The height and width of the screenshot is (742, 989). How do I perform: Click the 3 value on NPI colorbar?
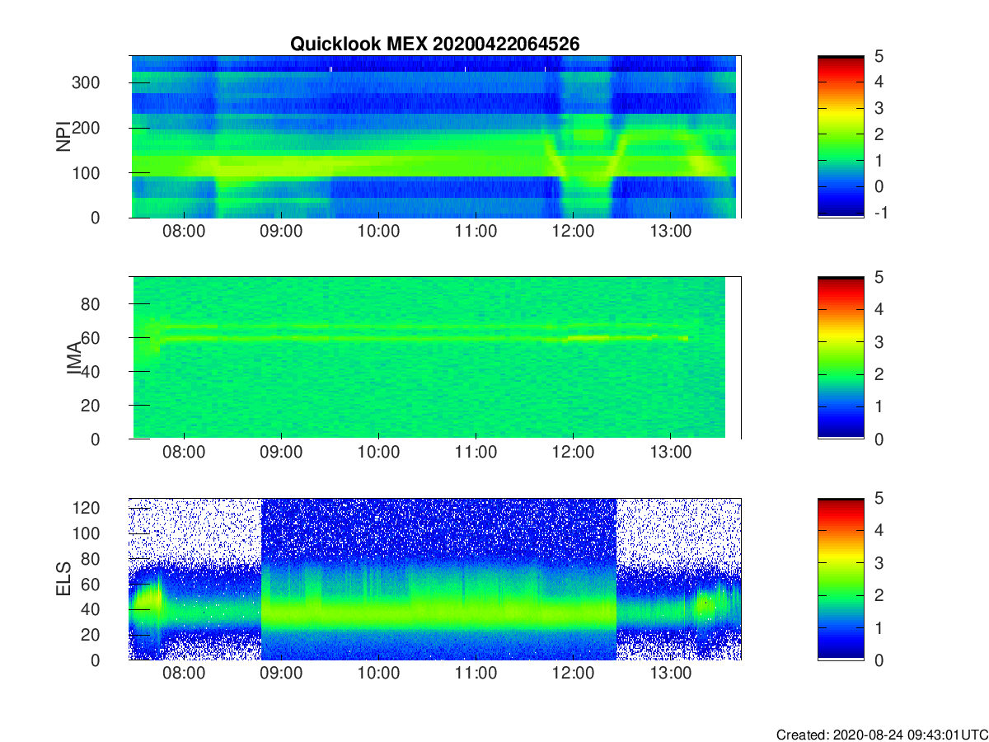879,109
